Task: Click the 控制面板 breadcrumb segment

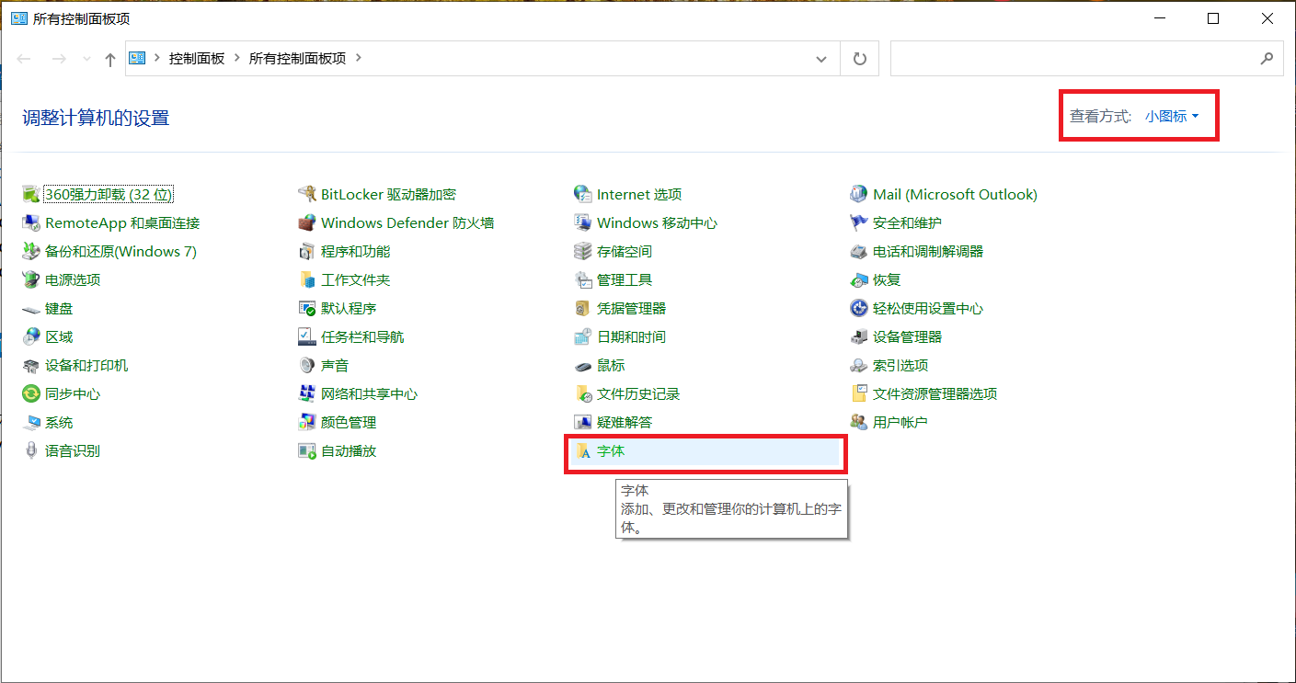Action: point(197,58)
